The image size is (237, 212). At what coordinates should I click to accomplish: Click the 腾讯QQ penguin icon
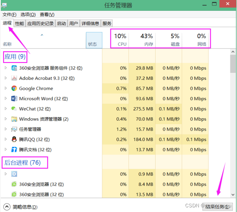tap(14, 140)
